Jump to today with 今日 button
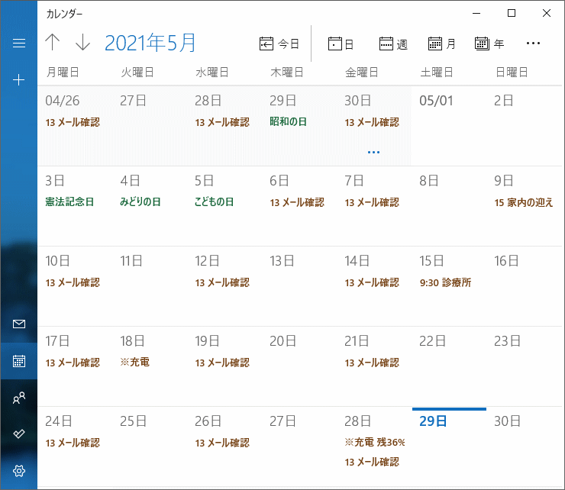 (x=279, y=44)
